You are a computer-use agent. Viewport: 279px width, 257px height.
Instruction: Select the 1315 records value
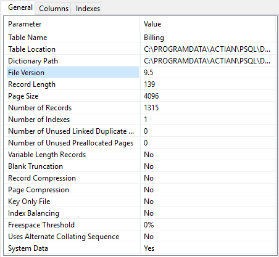(151, 108)
